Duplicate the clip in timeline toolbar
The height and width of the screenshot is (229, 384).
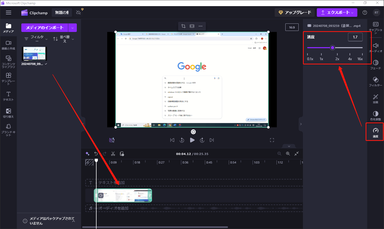tap(122, 154)
